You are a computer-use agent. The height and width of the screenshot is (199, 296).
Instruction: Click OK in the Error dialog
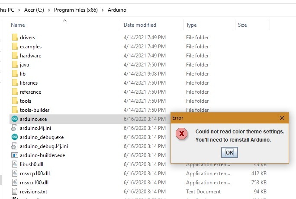click(x=229, y=152)
